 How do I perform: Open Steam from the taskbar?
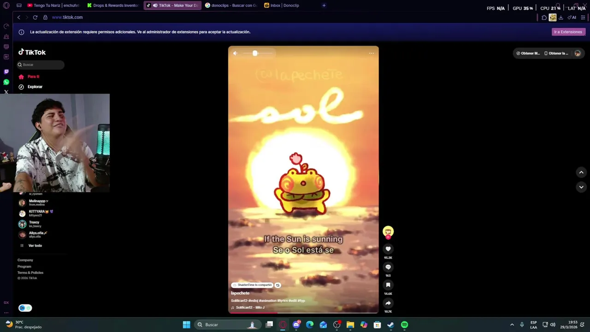391,325
